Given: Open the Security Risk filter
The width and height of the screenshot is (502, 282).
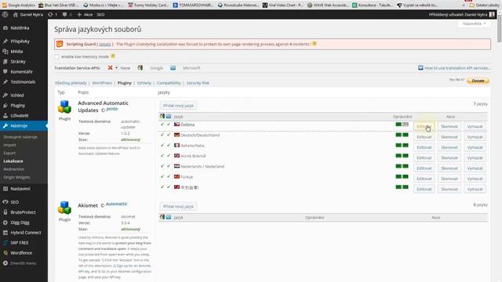Looking at the screenshot, I should (198, 83).
